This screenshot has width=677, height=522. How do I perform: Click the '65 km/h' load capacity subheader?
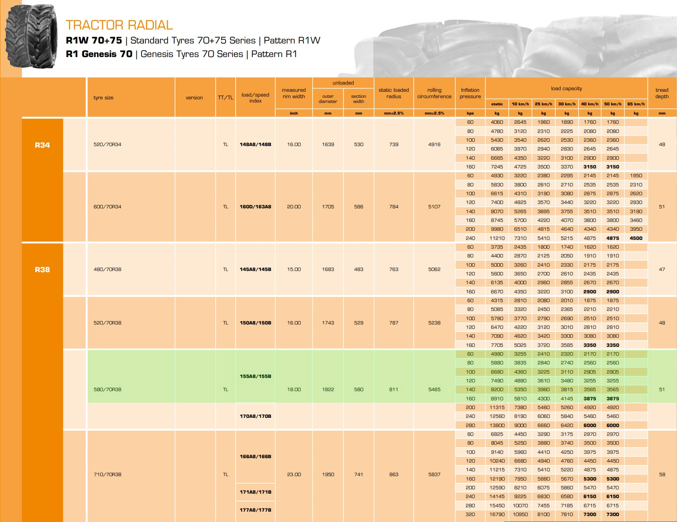click(636, 104)
